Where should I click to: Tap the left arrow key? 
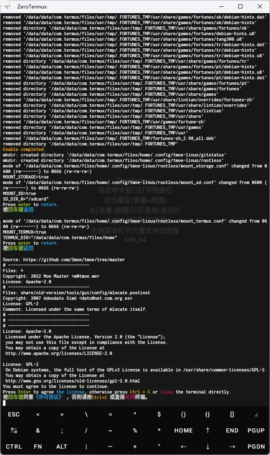pyautogui.click(x=183, y=447)
